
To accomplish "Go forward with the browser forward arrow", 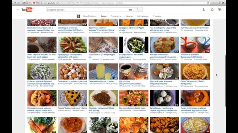I will click(x=19, y=3).
